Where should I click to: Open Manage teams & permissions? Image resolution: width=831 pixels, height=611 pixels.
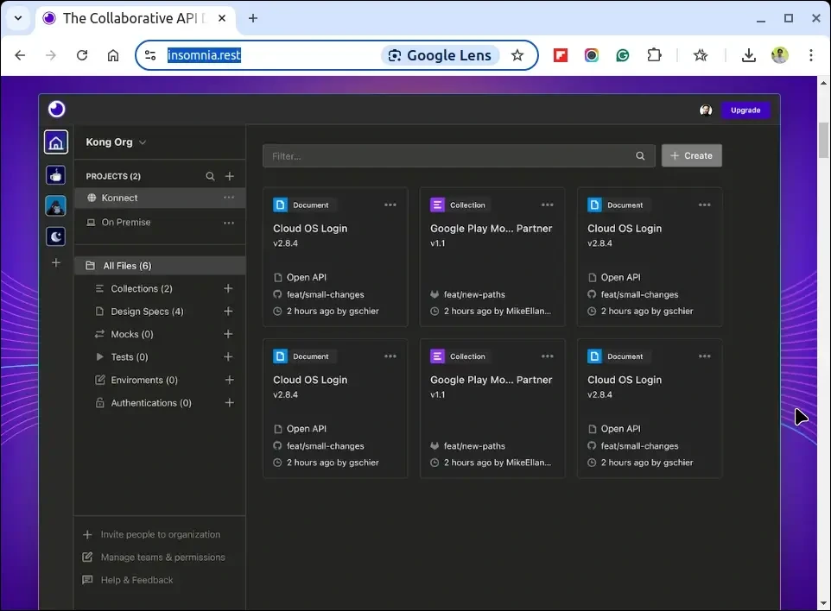(154, 557)
